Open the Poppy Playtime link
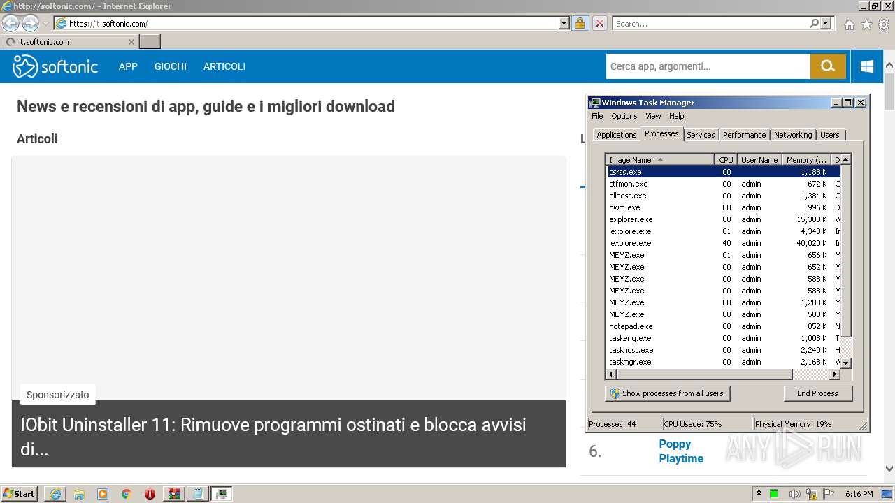895x503 pixels. tap(681, 451)
